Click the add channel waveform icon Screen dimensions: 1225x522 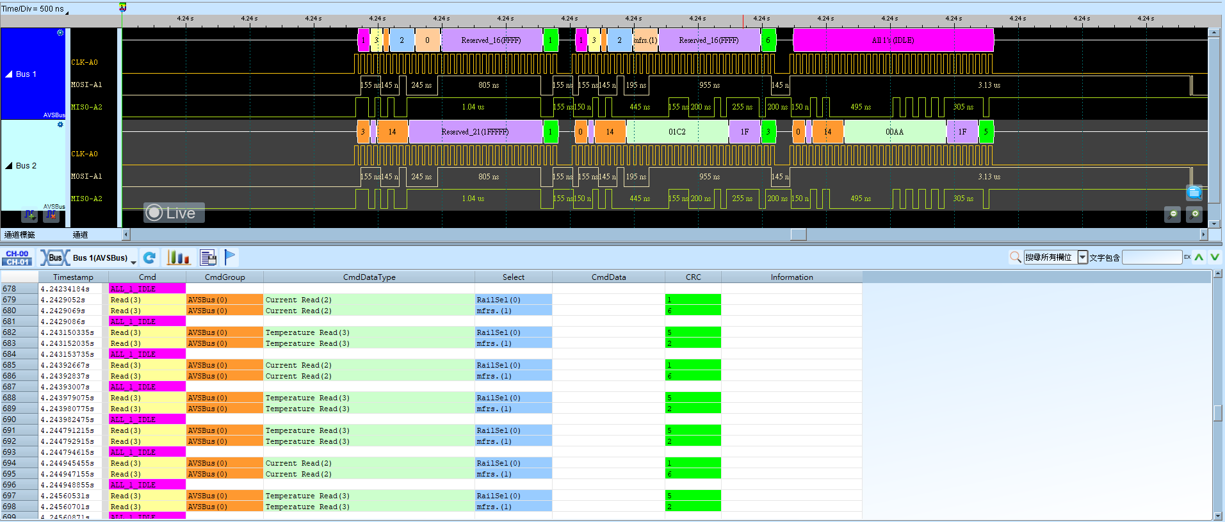click(29, 216)
